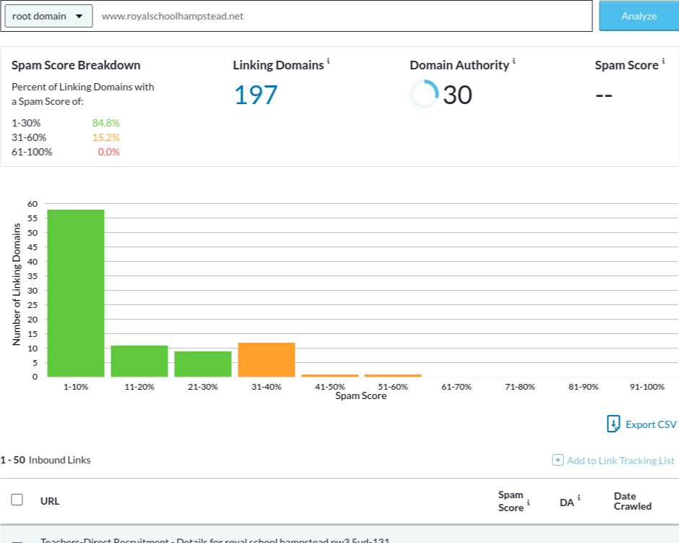Click the info icon beside the top Spam Score heading
The width and height of the screenshot is (679, 543).
[663, 61]
